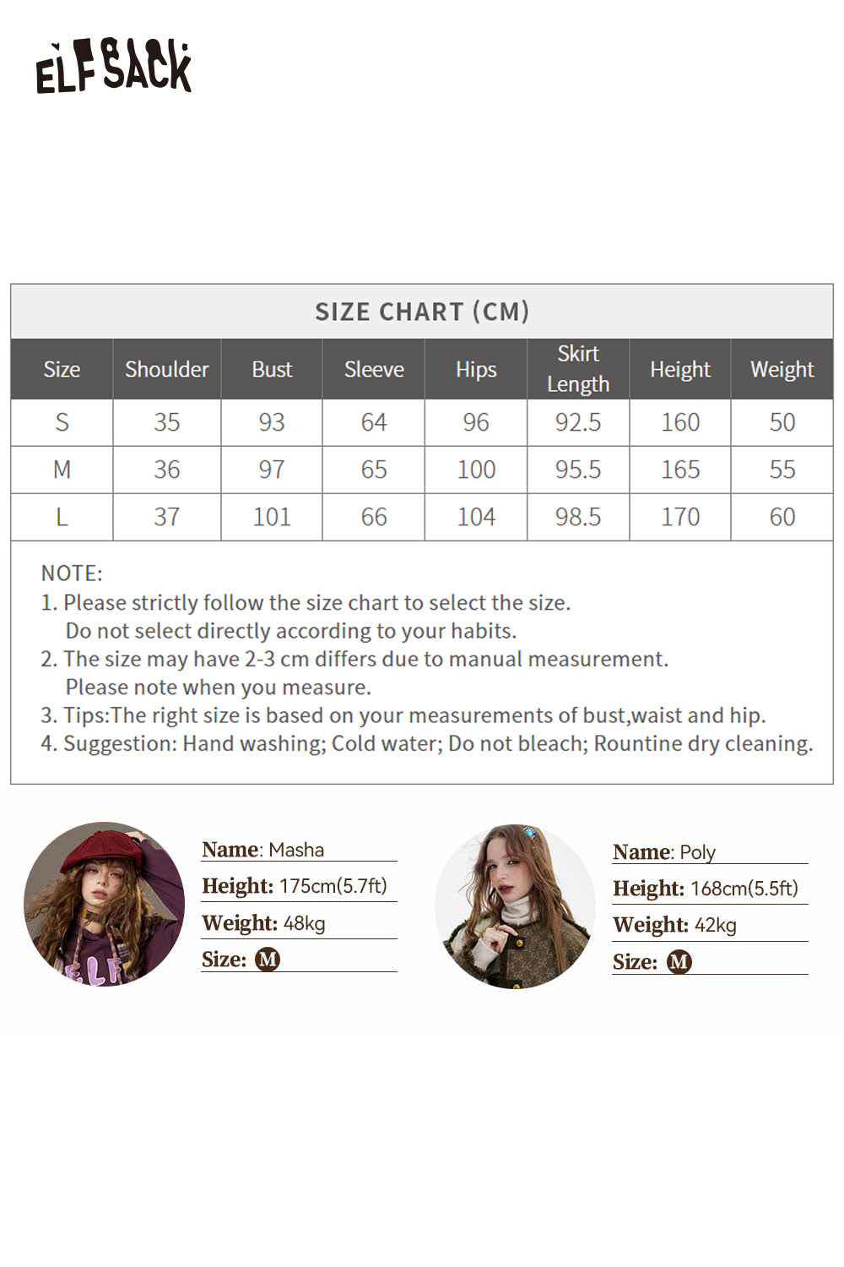844x1267 pixels.
Task: Click the Skirt Length column header
Action: (578, 369)
